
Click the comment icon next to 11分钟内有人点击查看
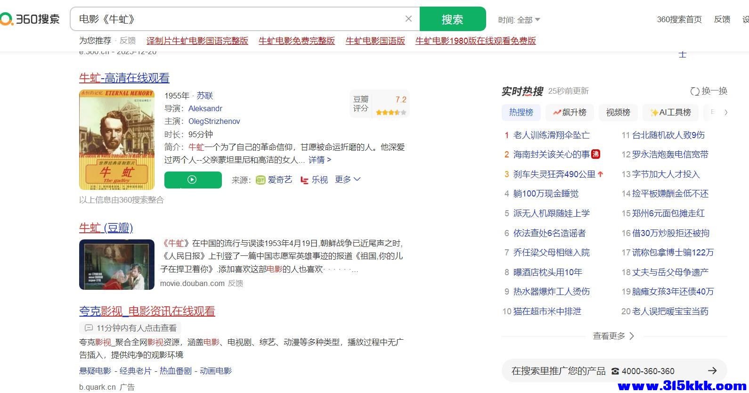coord(89,328)
